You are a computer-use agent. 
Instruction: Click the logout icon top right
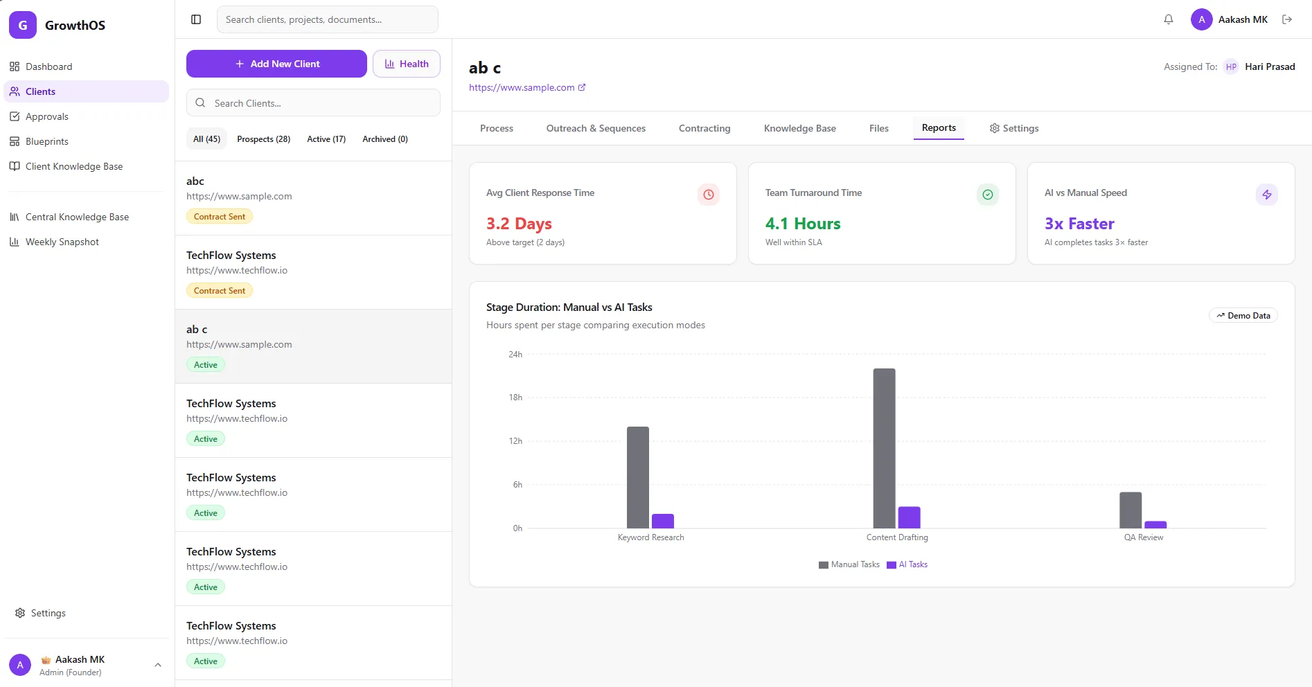click(x=1288, y=19)
